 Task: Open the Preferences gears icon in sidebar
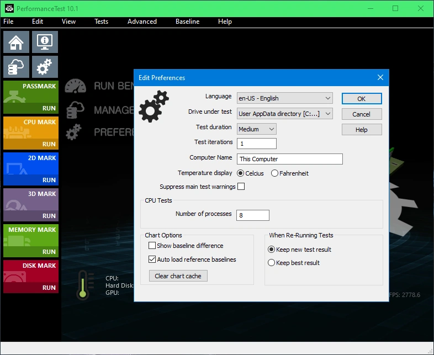click(x=45, y=67)
